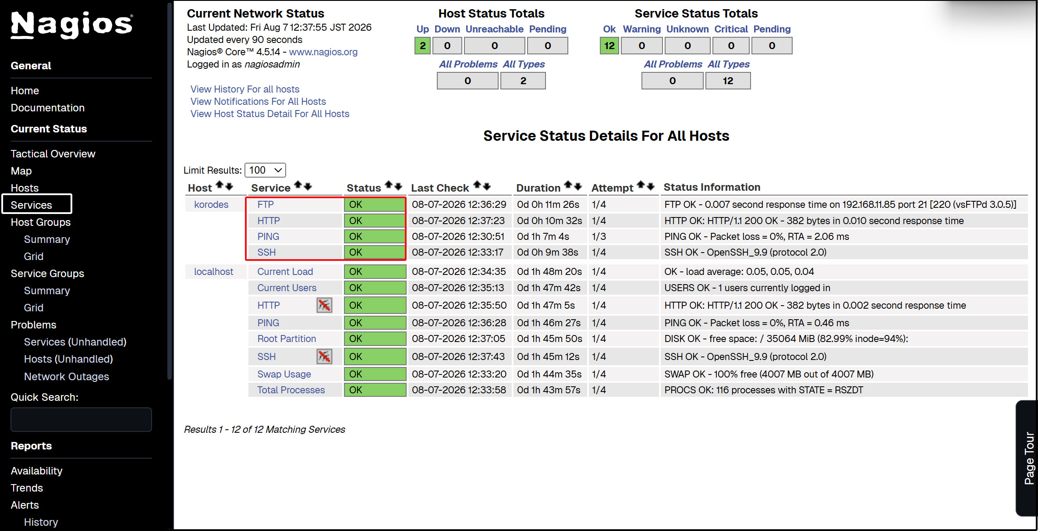Open Availability report
The image size is (1038, 531).
[37, 471]
